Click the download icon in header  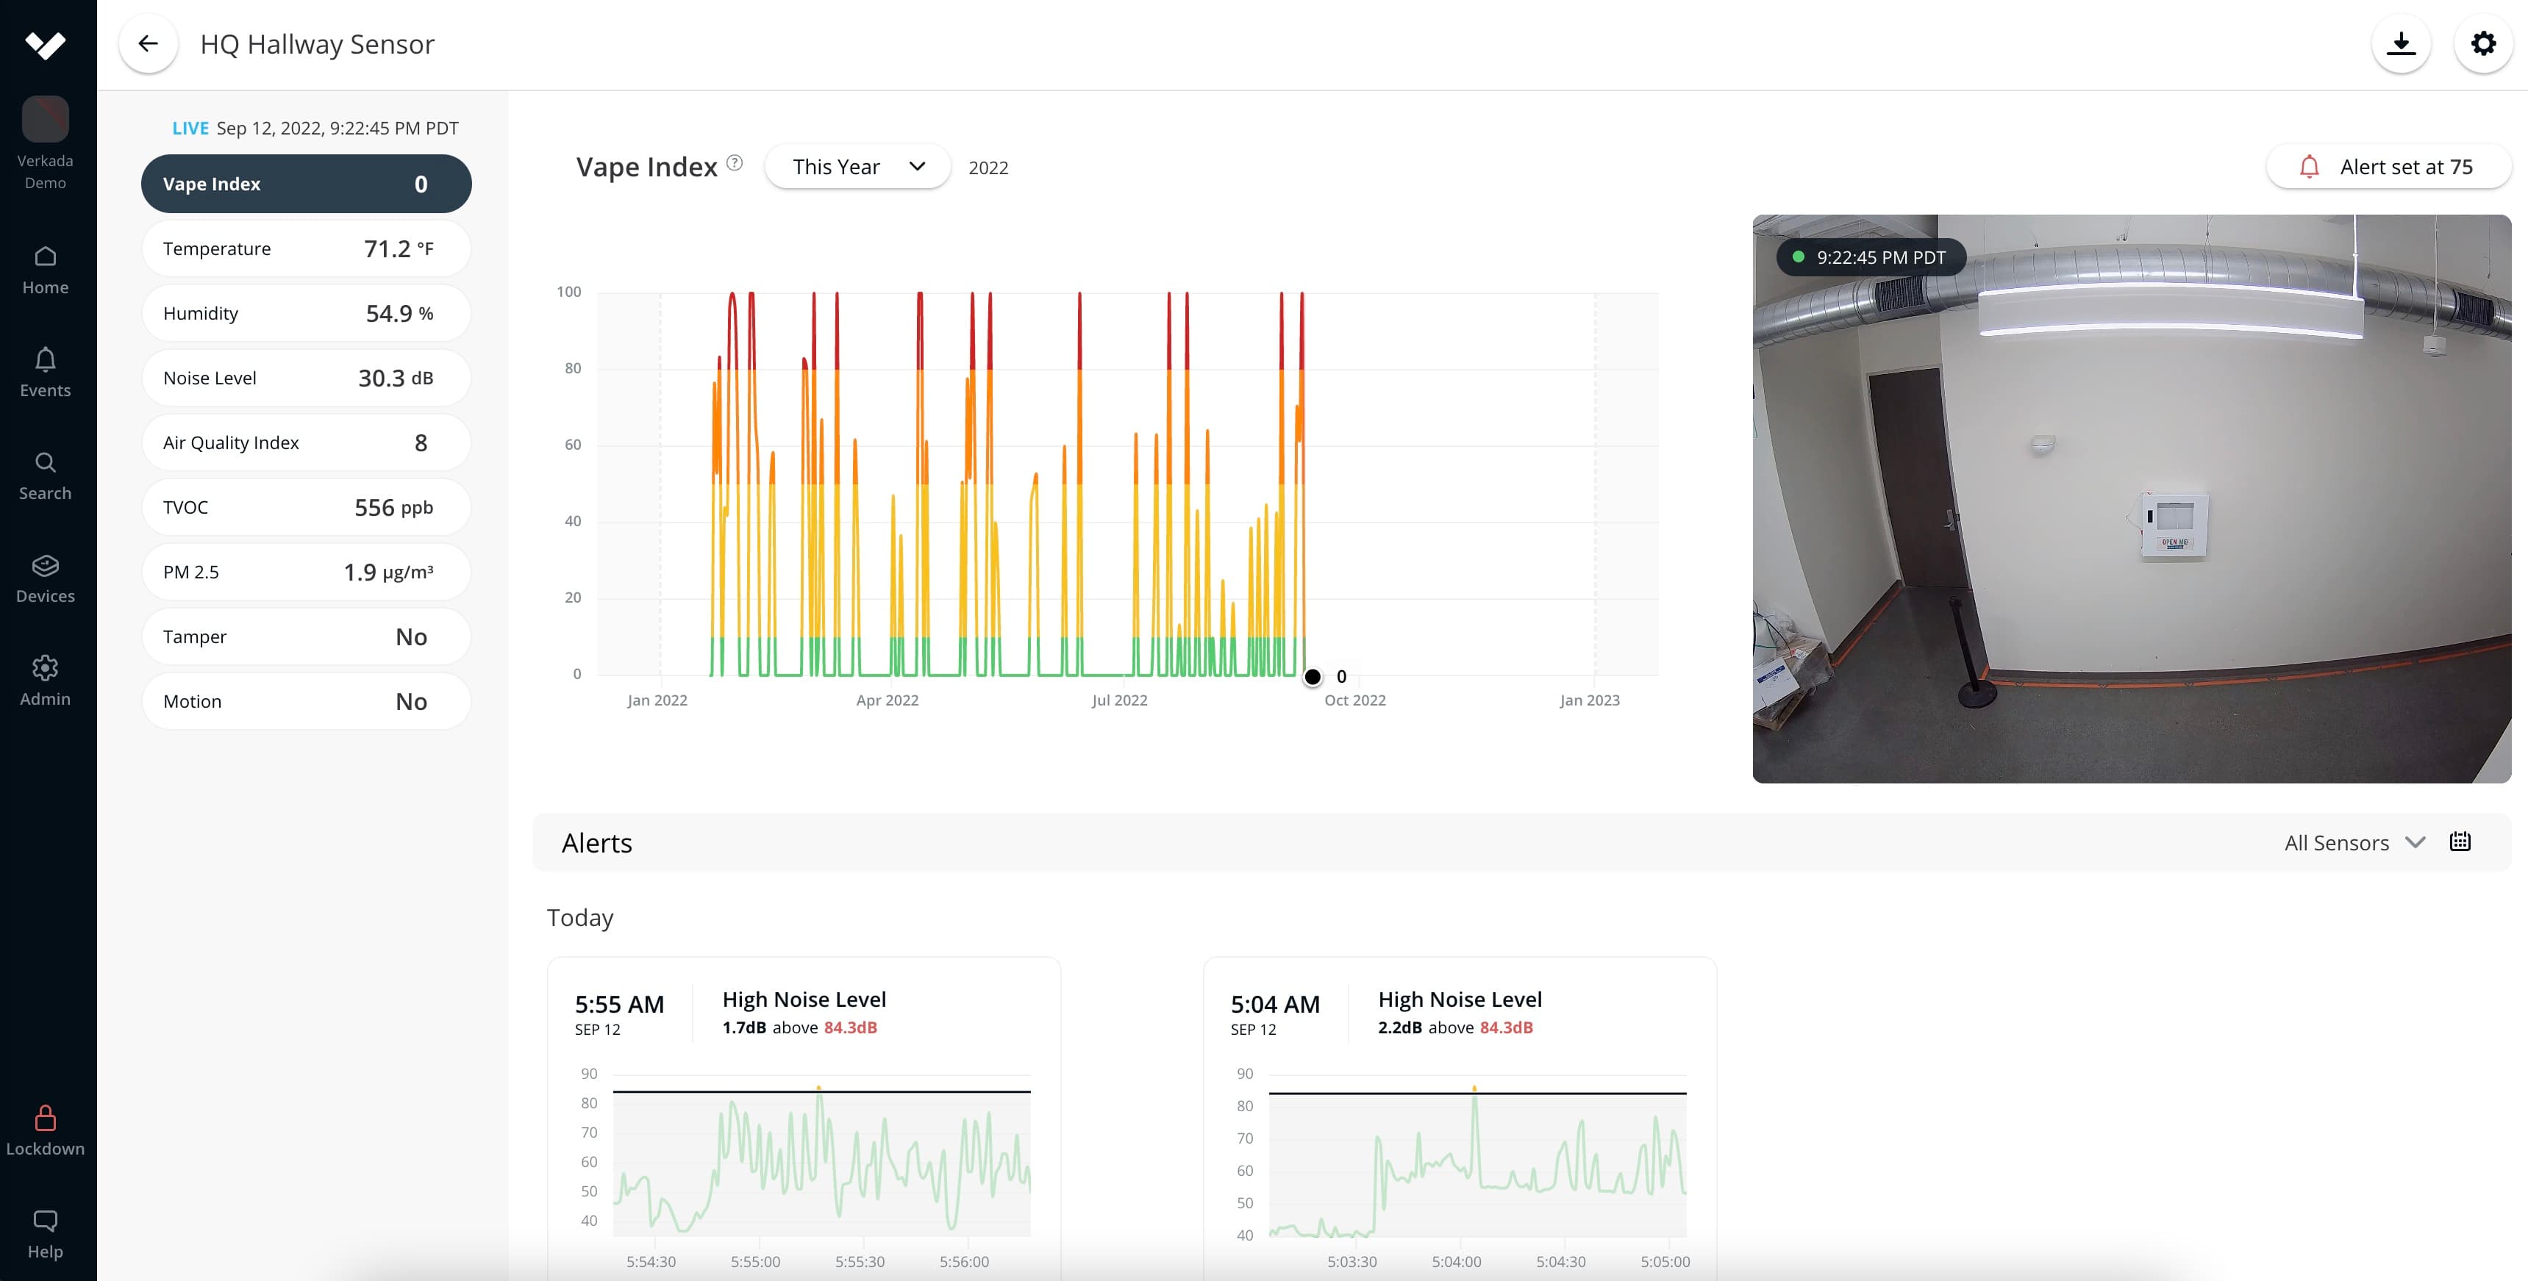pyautogui.click(x=2400, y=44)
